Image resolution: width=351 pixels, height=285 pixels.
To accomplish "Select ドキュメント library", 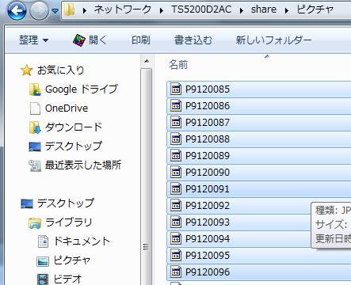I will [x=82, y=241].
